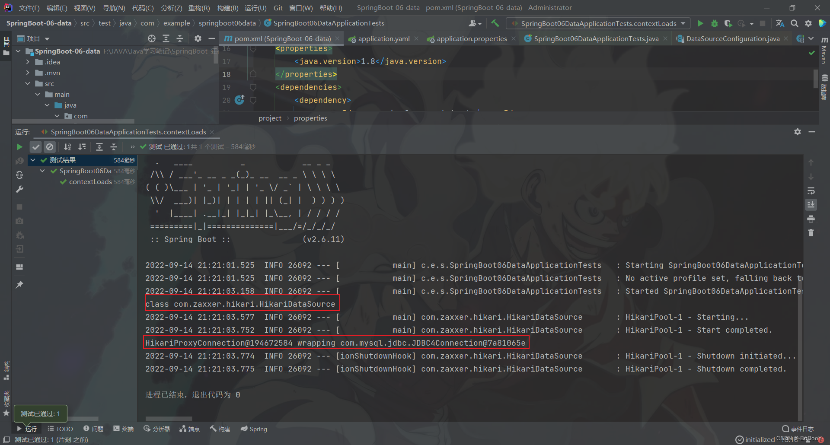
Task: Toggle show passed tests checkmark
Action: pos(36,147)
